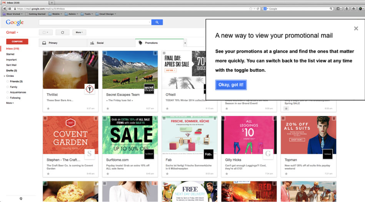This screenshot has height=202, width=365.
Task: Click the search magnifier in the browser search box
Action: tap(331, 8)
